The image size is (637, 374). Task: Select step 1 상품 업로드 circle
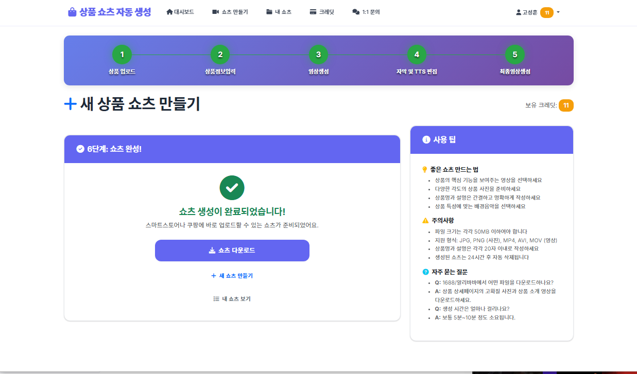(x=122, y=55)
